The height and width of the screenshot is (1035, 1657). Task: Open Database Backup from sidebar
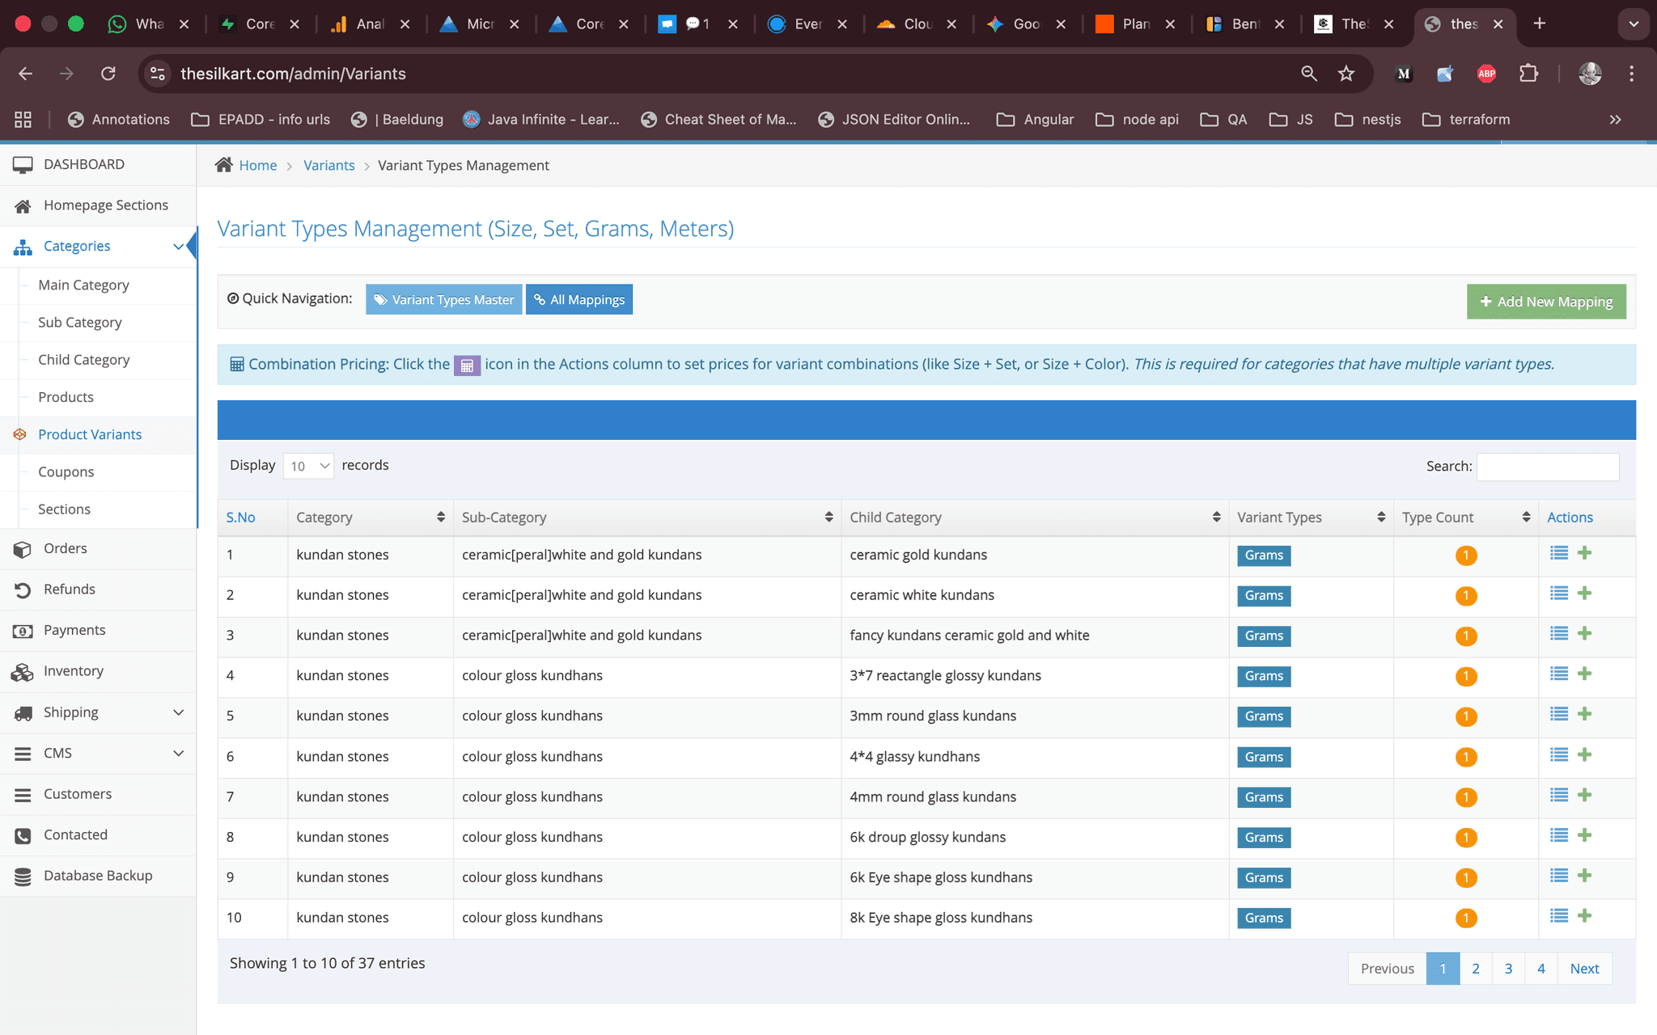[97, 876]
